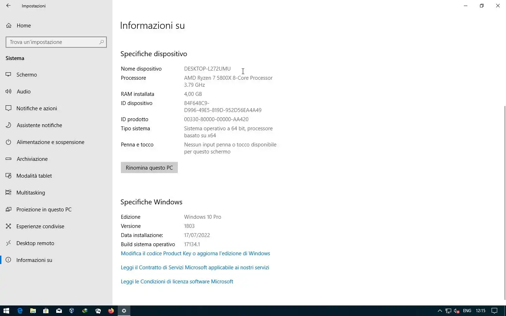
Task: Click the device ID starting 84F648C9-
Action: [223, 107]
